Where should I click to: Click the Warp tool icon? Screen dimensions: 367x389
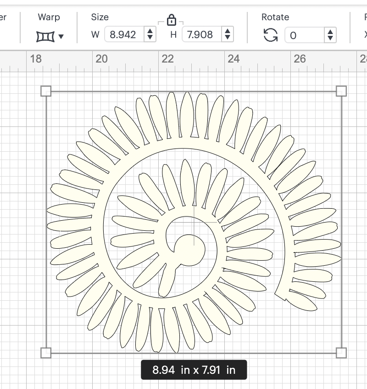(x=45, y=36)
